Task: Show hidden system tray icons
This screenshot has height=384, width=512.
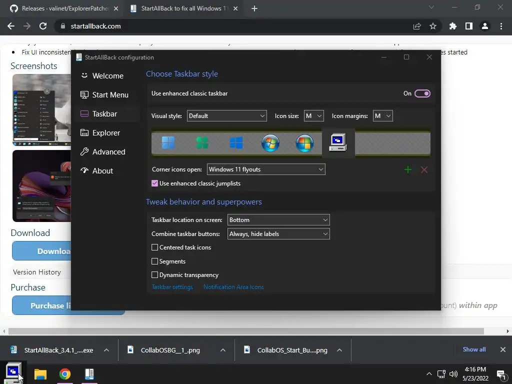Action: [x=429, y=374]
